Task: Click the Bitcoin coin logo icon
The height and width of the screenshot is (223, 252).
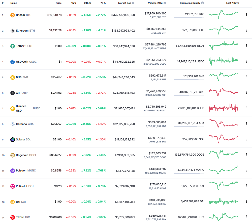Action: [x=12, y=15]
